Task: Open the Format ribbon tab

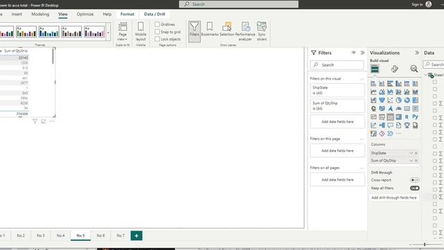Action: coord(127,14)
